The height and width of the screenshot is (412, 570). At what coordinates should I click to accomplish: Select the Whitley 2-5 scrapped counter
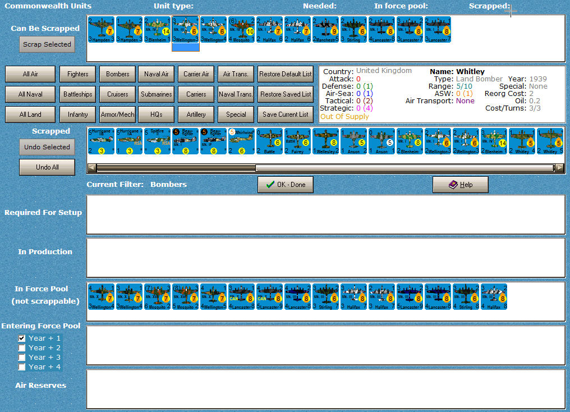click(x=550, y=141)
